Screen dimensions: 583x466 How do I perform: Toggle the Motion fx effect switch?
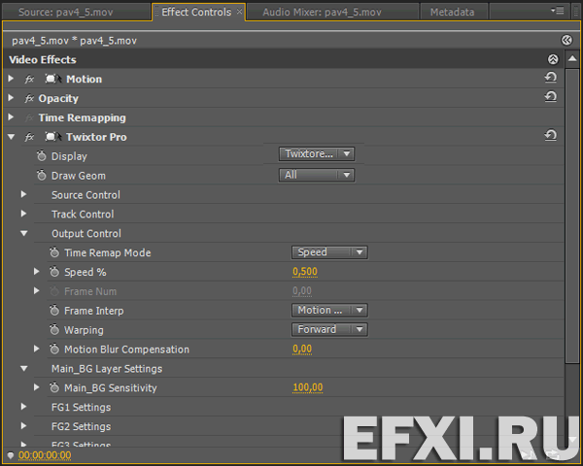tap(29, 80)
